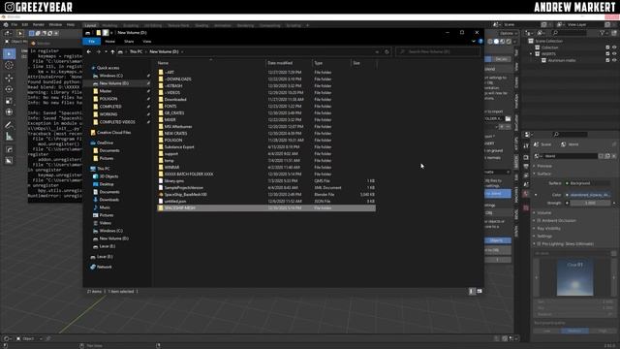
Task: Open the viewport Options dropdown
Action: [x=508, y=33]
